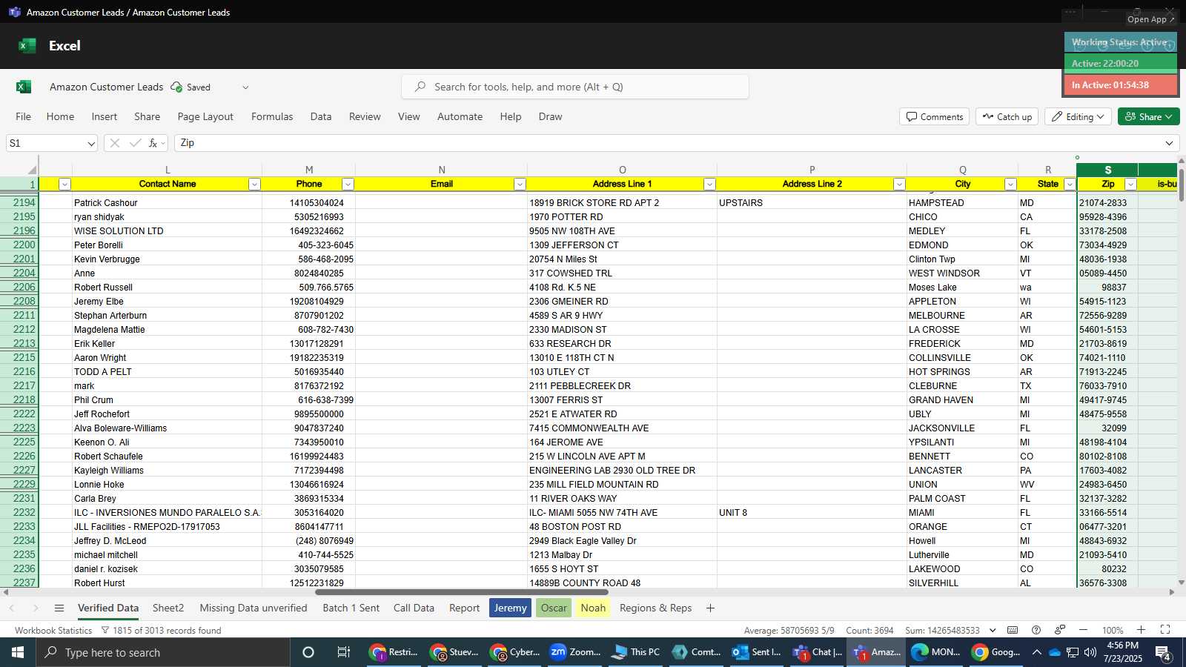Open the Automate ribbon tab
1186x667 pixels.
click(460, 116)
